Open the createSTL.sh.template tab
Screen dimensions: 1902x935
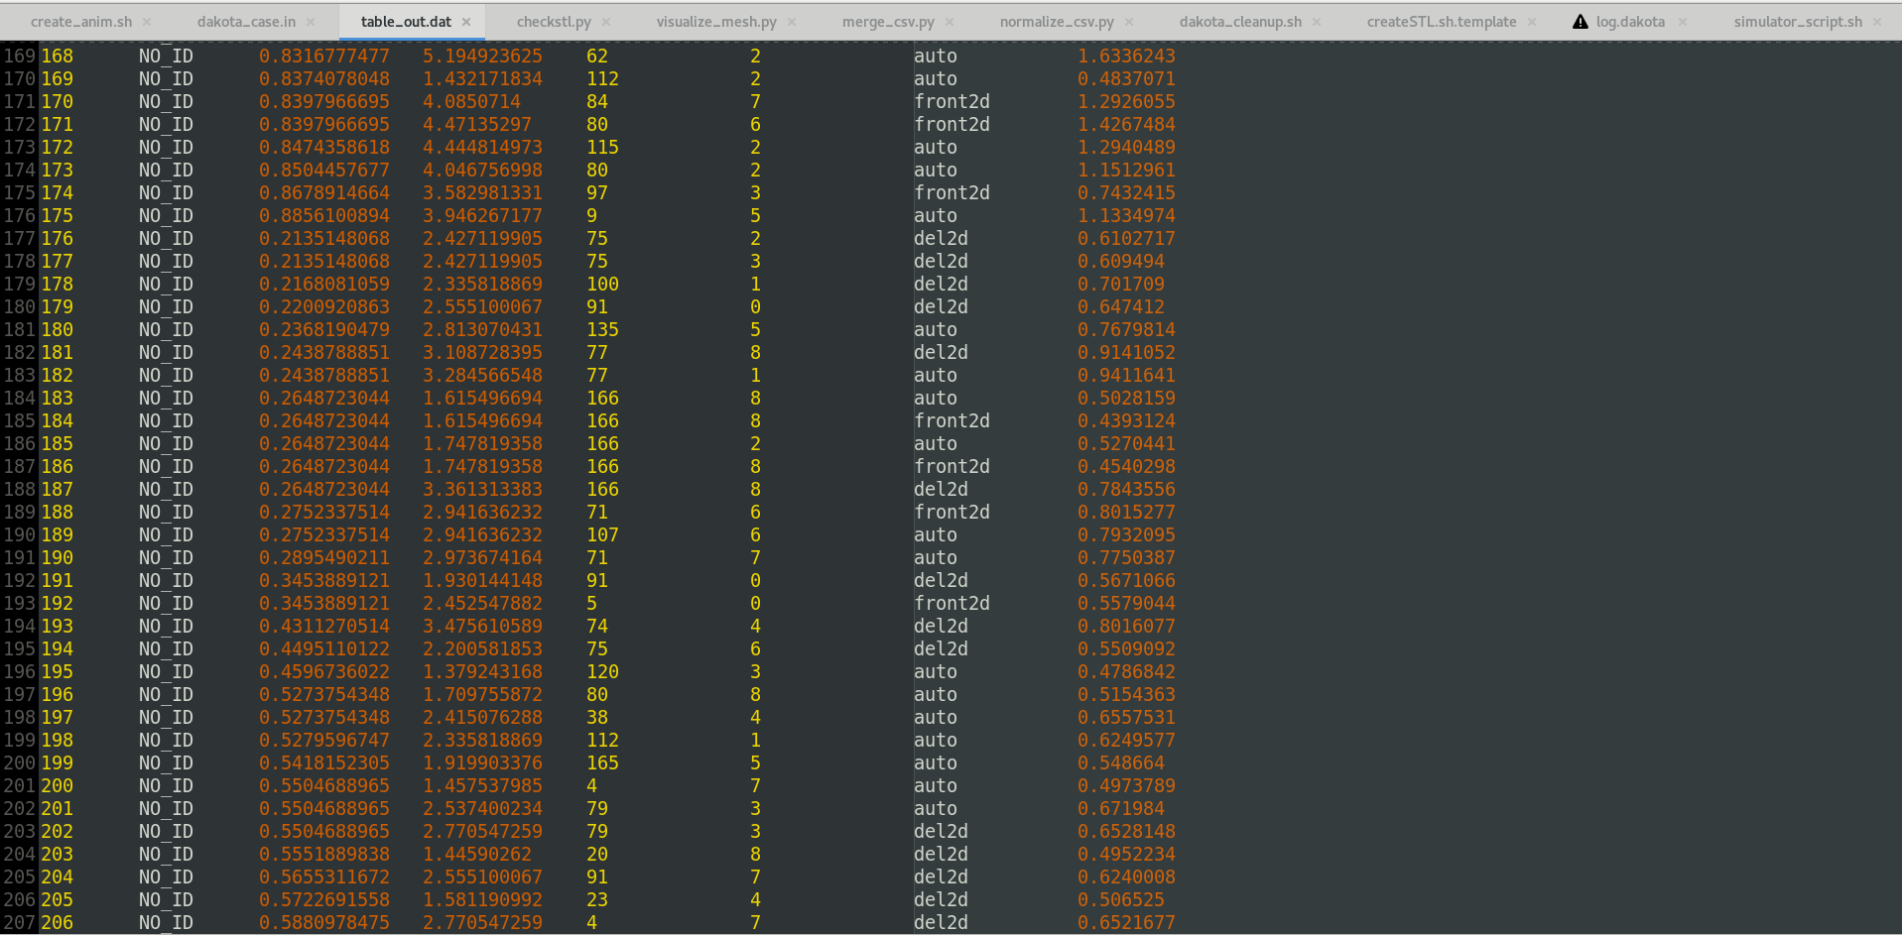[x=1441, y=22]
